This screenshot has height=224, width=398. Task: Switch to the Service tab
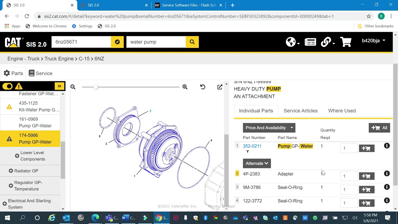pyautogui.click(x=40, y=73)
